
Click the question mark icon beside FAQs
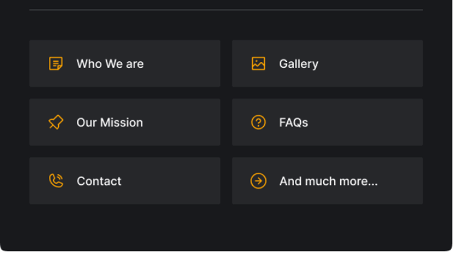pos(258,122)
